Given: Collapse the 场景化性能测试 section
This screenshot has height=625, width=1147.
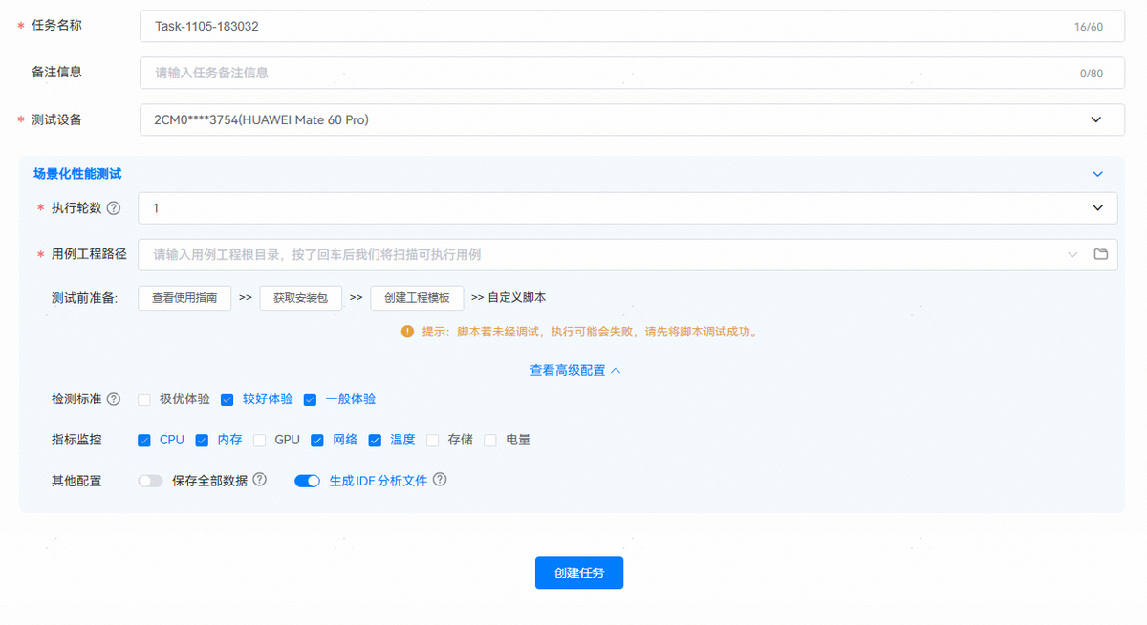Looking at the screenshot, I should point(1097,174).
